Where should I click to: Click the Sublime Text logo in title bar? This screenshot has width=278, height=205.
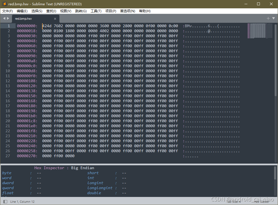[4, 4]
